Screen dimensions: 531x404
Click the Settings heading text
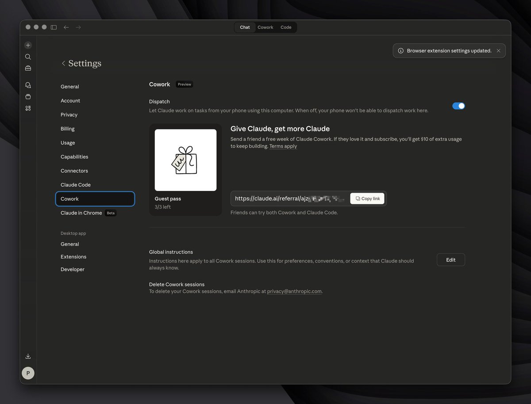point(85,63)
